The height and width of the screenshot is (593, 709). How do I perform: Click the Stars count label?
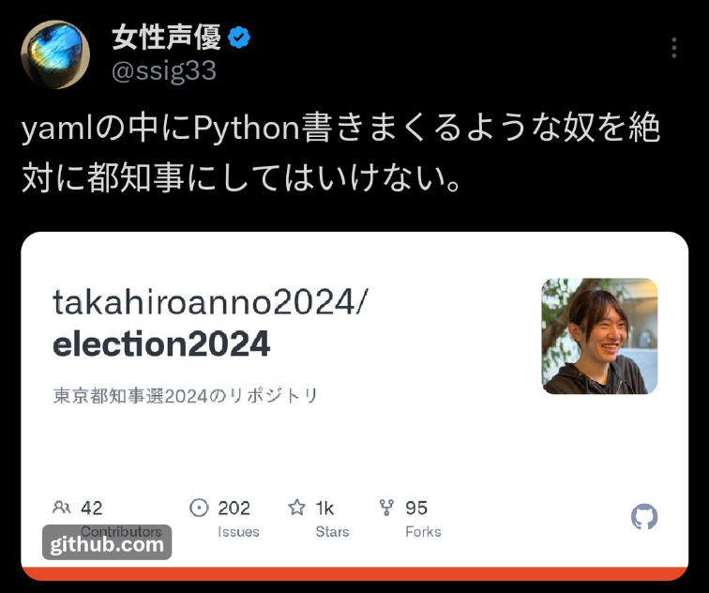(332, 531)
